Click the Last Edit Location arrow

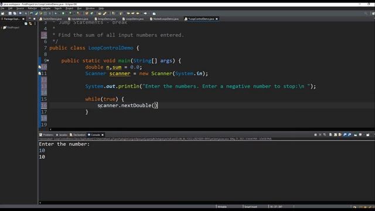[x=128, y=13]
